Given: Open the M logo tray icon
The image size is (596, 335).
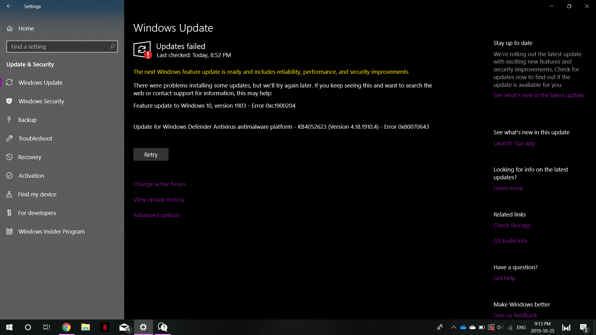Looking at the screenshot, I should 566,327.
